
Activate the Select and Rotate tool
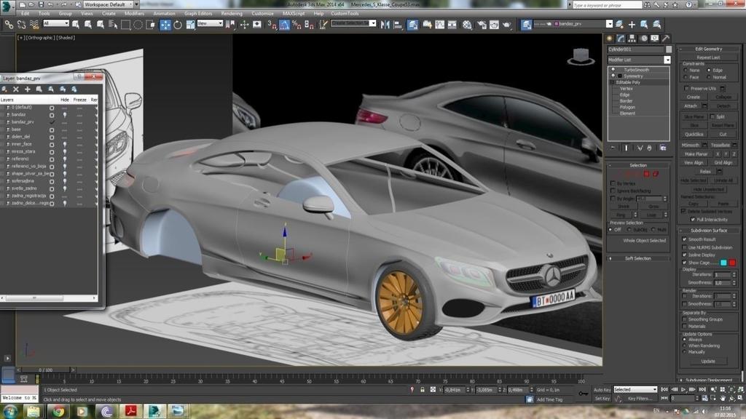pos(178,25)
